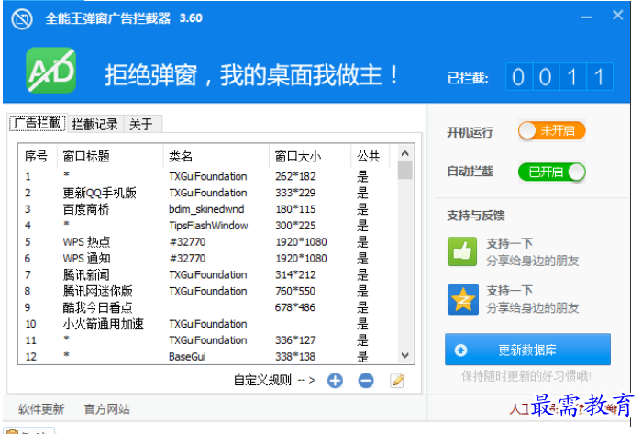This screenshot has width=642, height=434.
Task: Select the 酷我今日看点 row
Action: point(207,307)
